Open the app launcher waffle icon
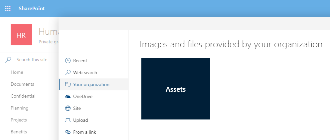Image resolution: width=330 pixels, height=140 pixels. click(8, 9)
